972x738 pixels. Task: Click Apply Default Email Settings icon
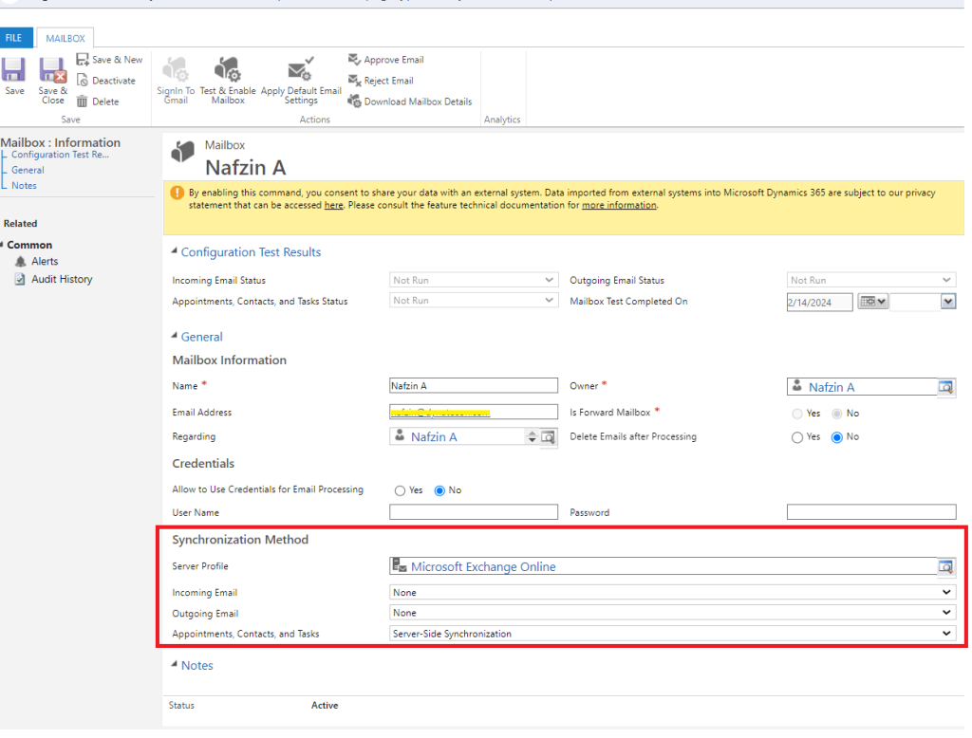point(301,70)
